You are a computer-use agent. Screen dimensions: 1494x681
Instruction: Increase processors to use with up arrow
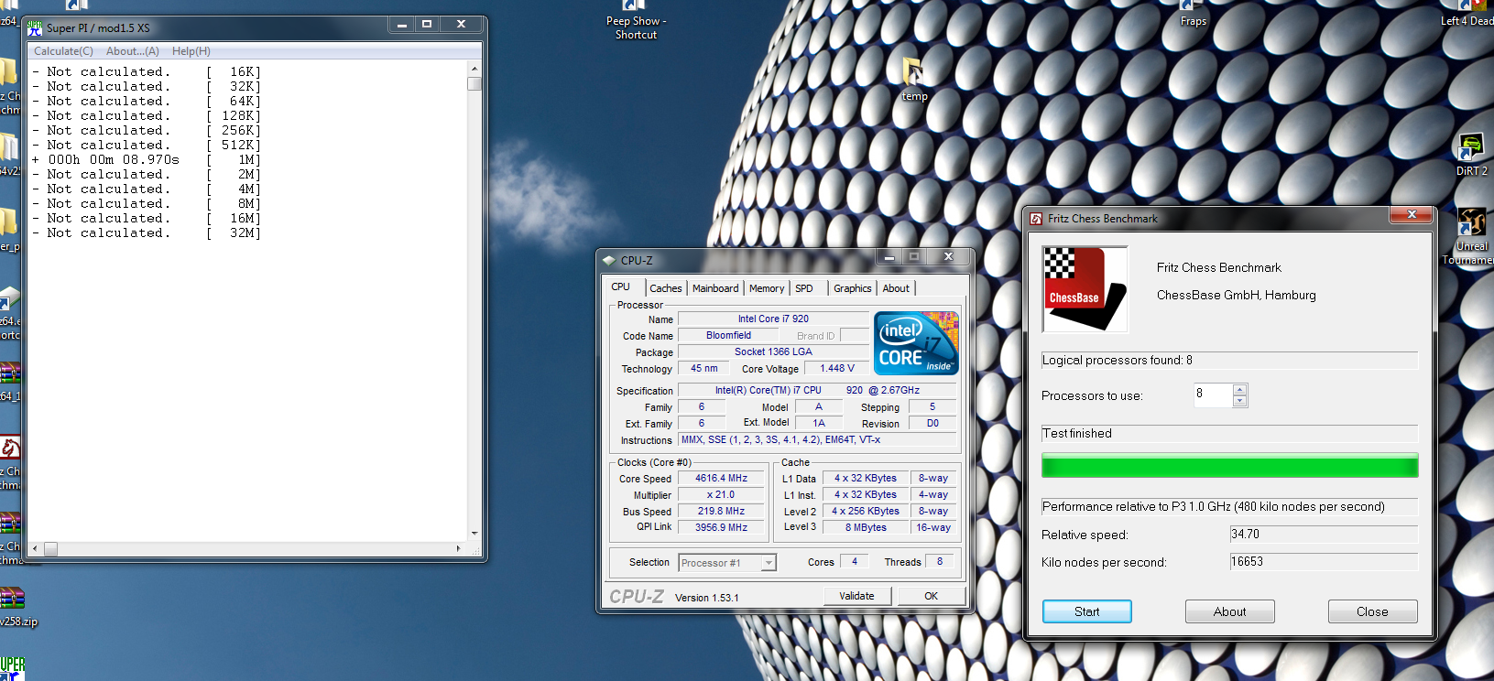tap(1239, 390)
